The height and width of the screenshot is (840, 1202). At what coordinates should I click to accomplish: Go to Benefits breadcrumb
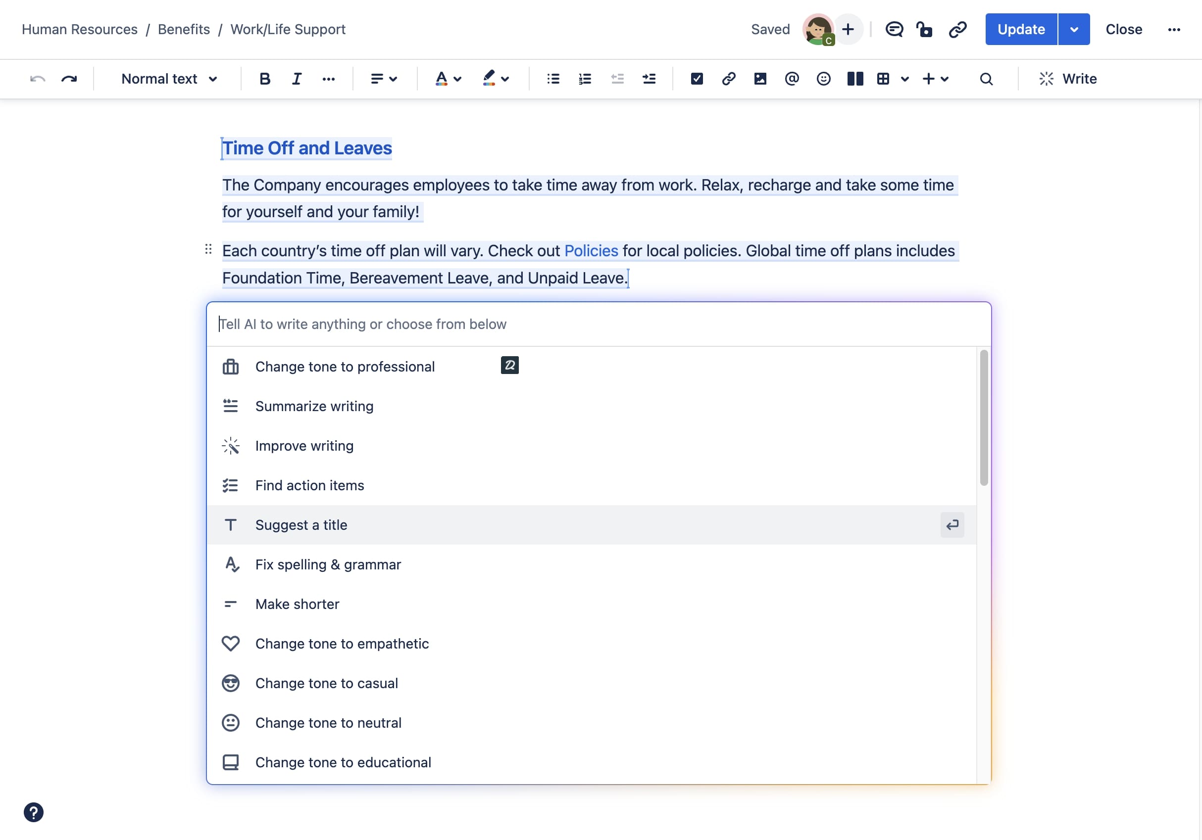click(x=184, y=29)
